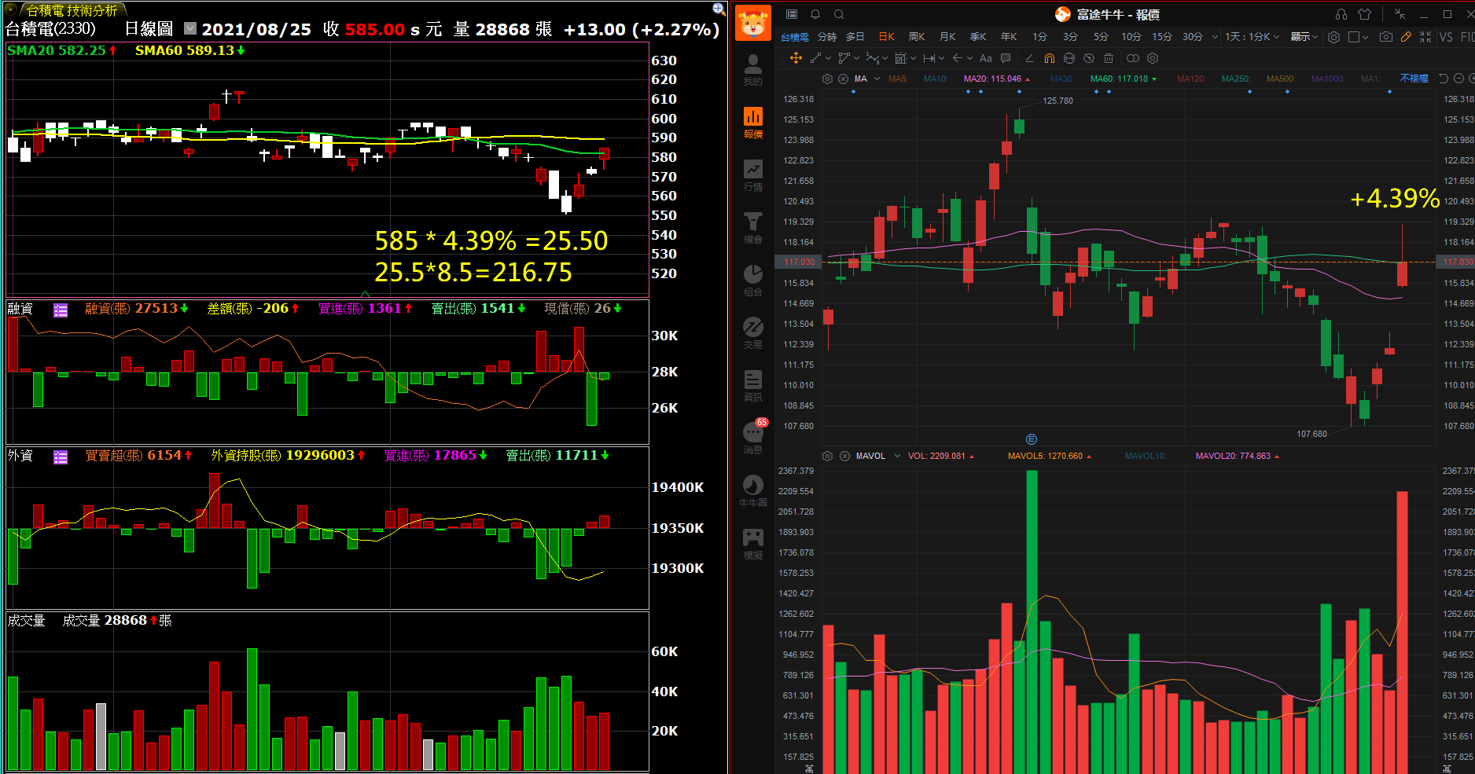Open MAVOL indicator settings gear
1475x774 pixels.
(x=827, y=456)
